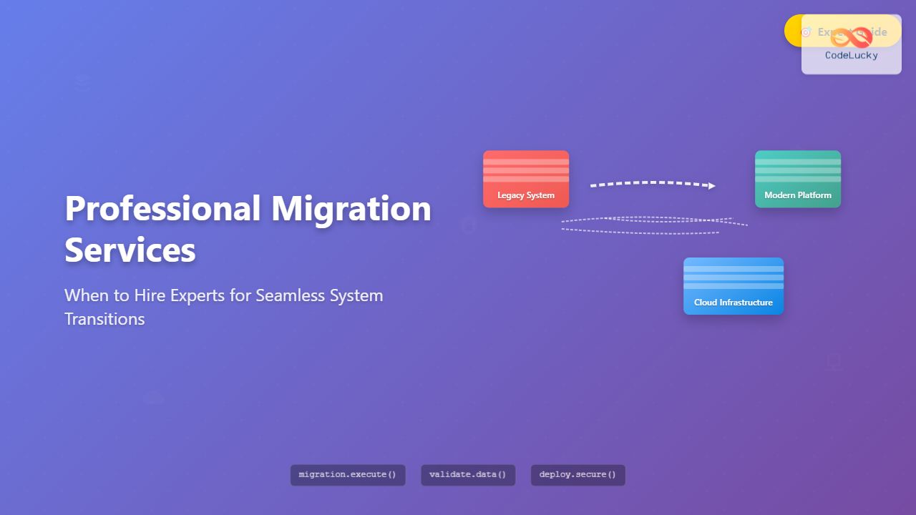This screenshot has width=916, height=515.
Task: Click the faint cloud icon at lower left
Action: click(x=153, y=399)
